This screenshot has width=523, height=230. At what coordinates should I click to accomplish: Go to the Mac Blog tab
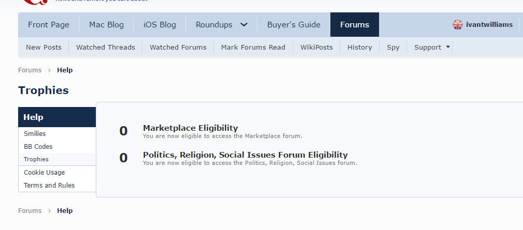click(106, 24)
